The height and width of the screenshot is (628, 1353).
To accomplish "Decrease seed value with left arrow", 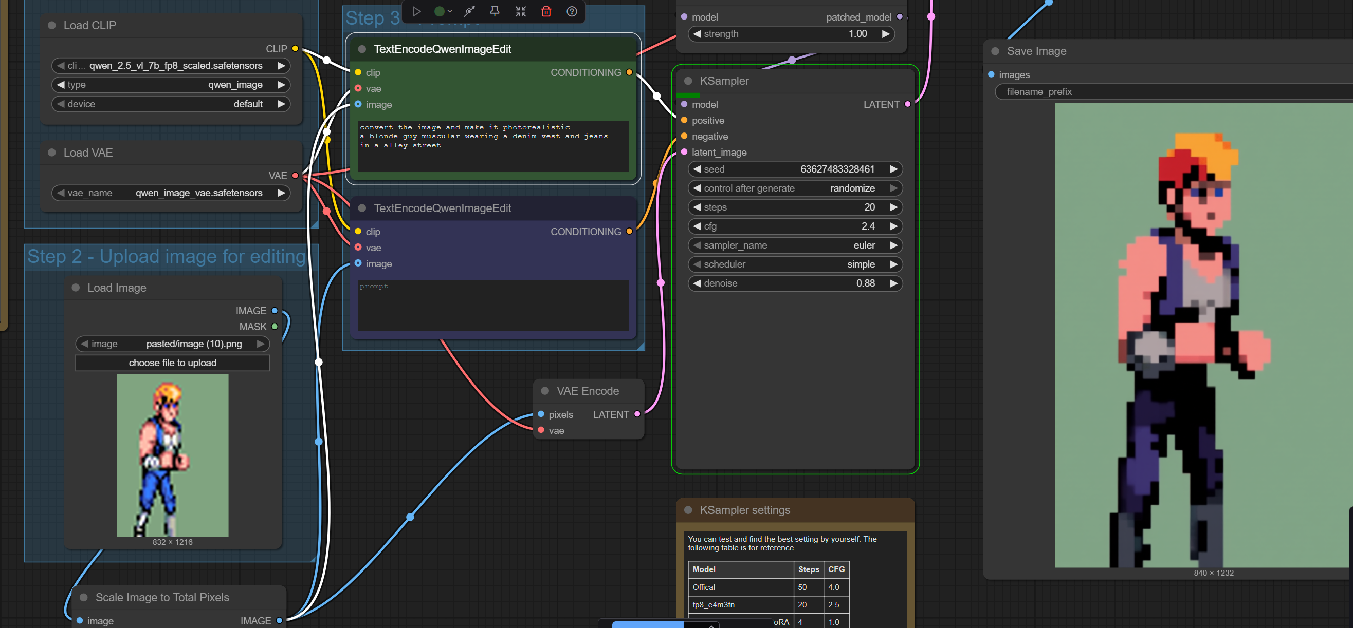I will click(x=697, y=169).
